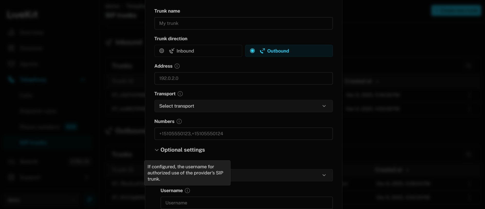This screenshot has width=485, height=209.
Task: Collapse the Telephony section in sidebar
Action: [83, 80]
